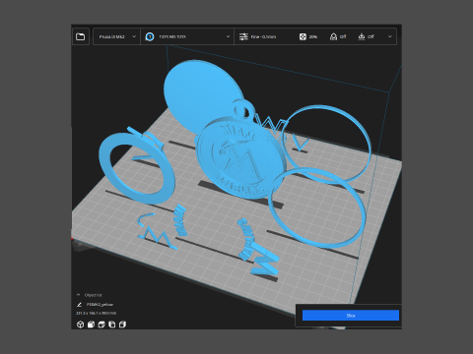Click the Fine 0.1mm profile text

pyautogui.click(x=263, y=36)
